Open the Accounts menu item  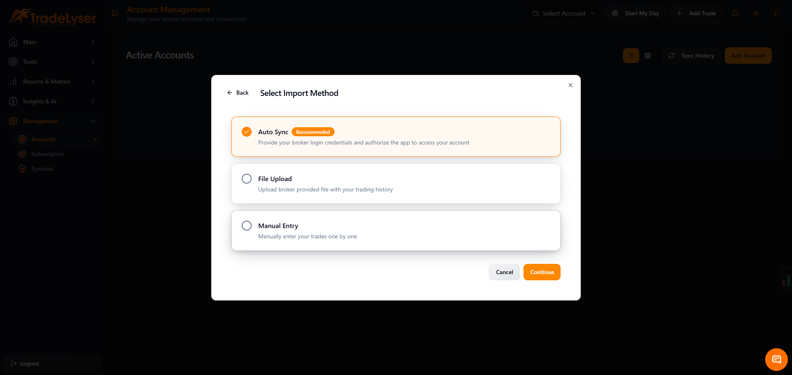pyautogui.click(x=43, y=139)
